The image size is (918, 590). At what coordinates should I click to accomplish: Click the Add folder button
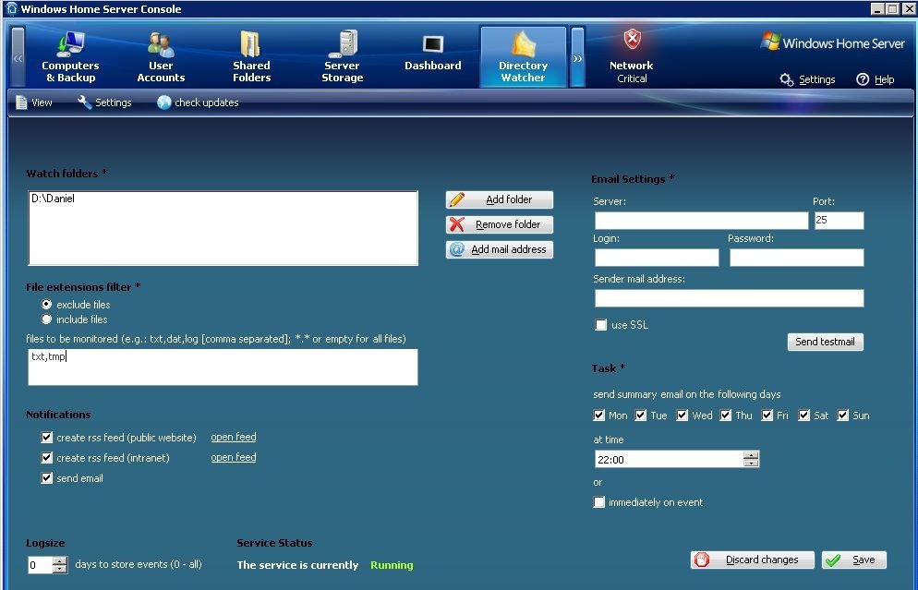(x=500, y=199)
